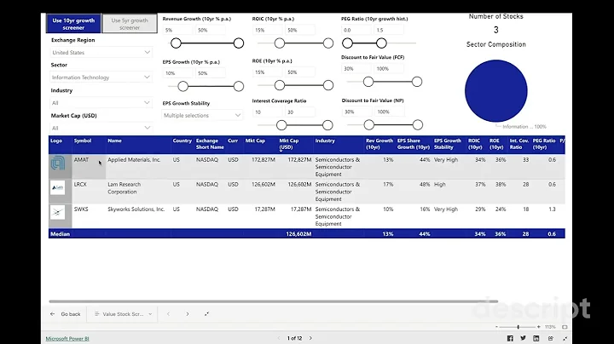Screen dimensions: 614x344
Task: Switch to Use 5yr growth screener
Action: tap(130, 24)
